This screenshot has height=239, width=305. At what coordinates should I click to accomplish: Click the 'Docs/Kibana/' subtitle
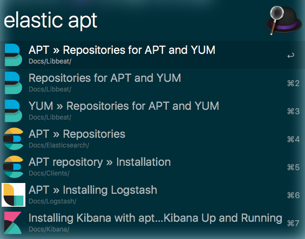(49, 229)
